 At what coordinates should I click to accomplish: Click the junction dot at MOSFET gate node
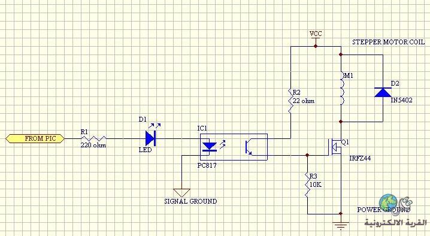(x=307, y=155)
